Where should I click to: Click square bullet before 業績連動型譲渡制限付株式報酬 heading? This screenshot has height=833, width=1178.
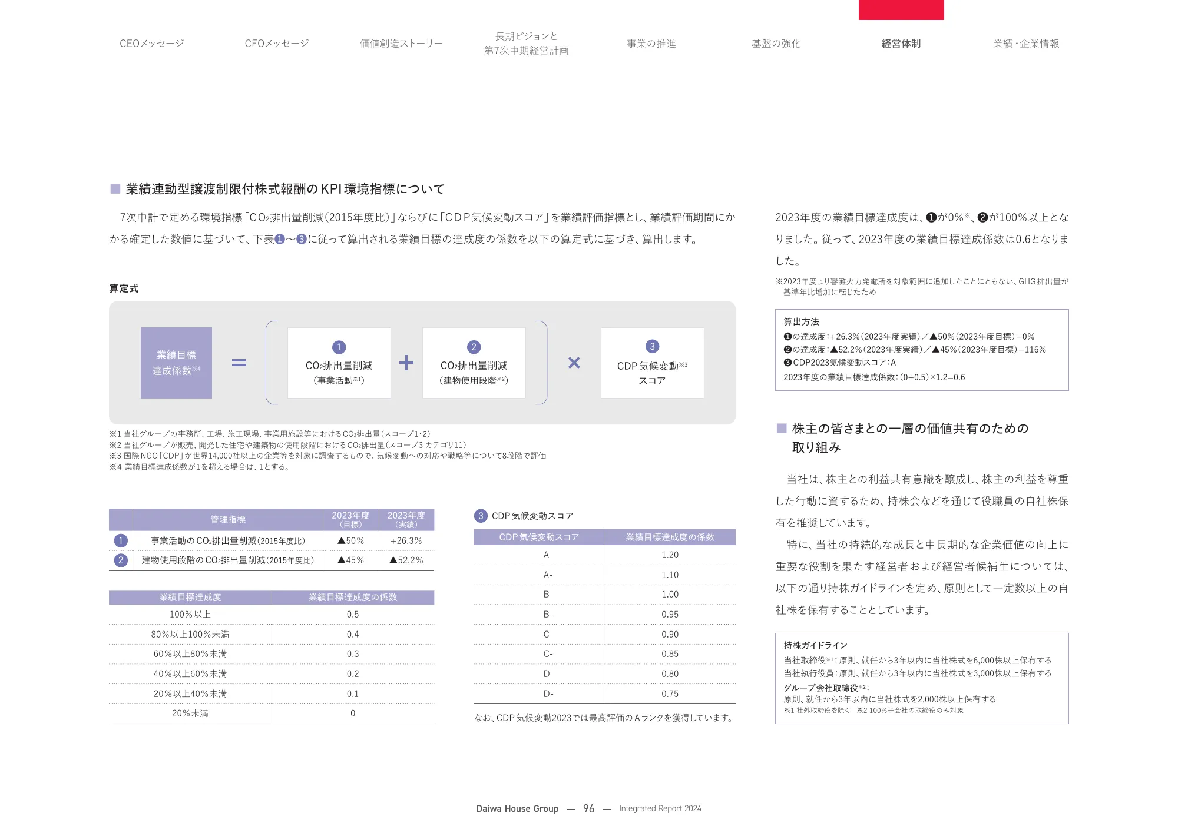(x=115, y=188)
